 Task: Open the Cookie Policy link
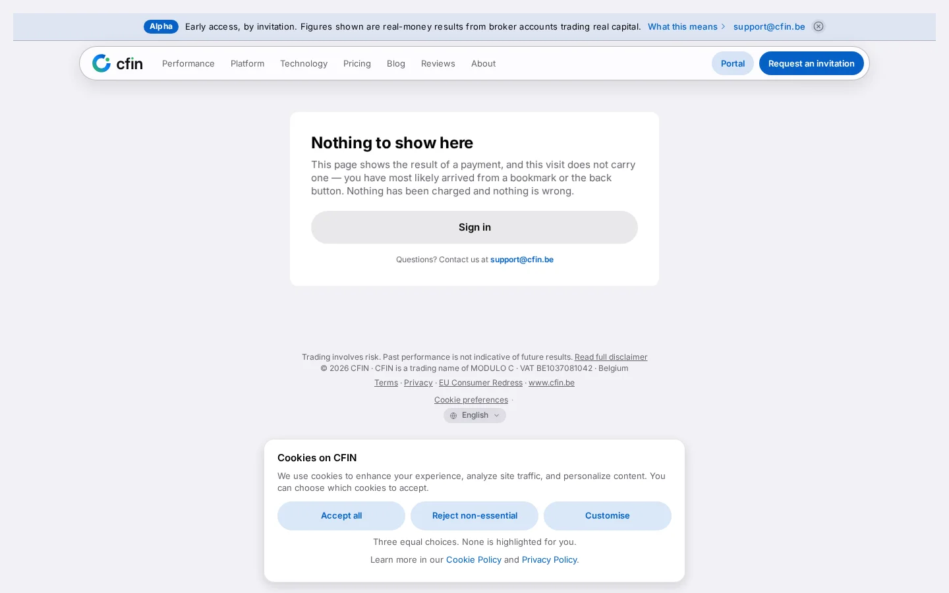474,559
